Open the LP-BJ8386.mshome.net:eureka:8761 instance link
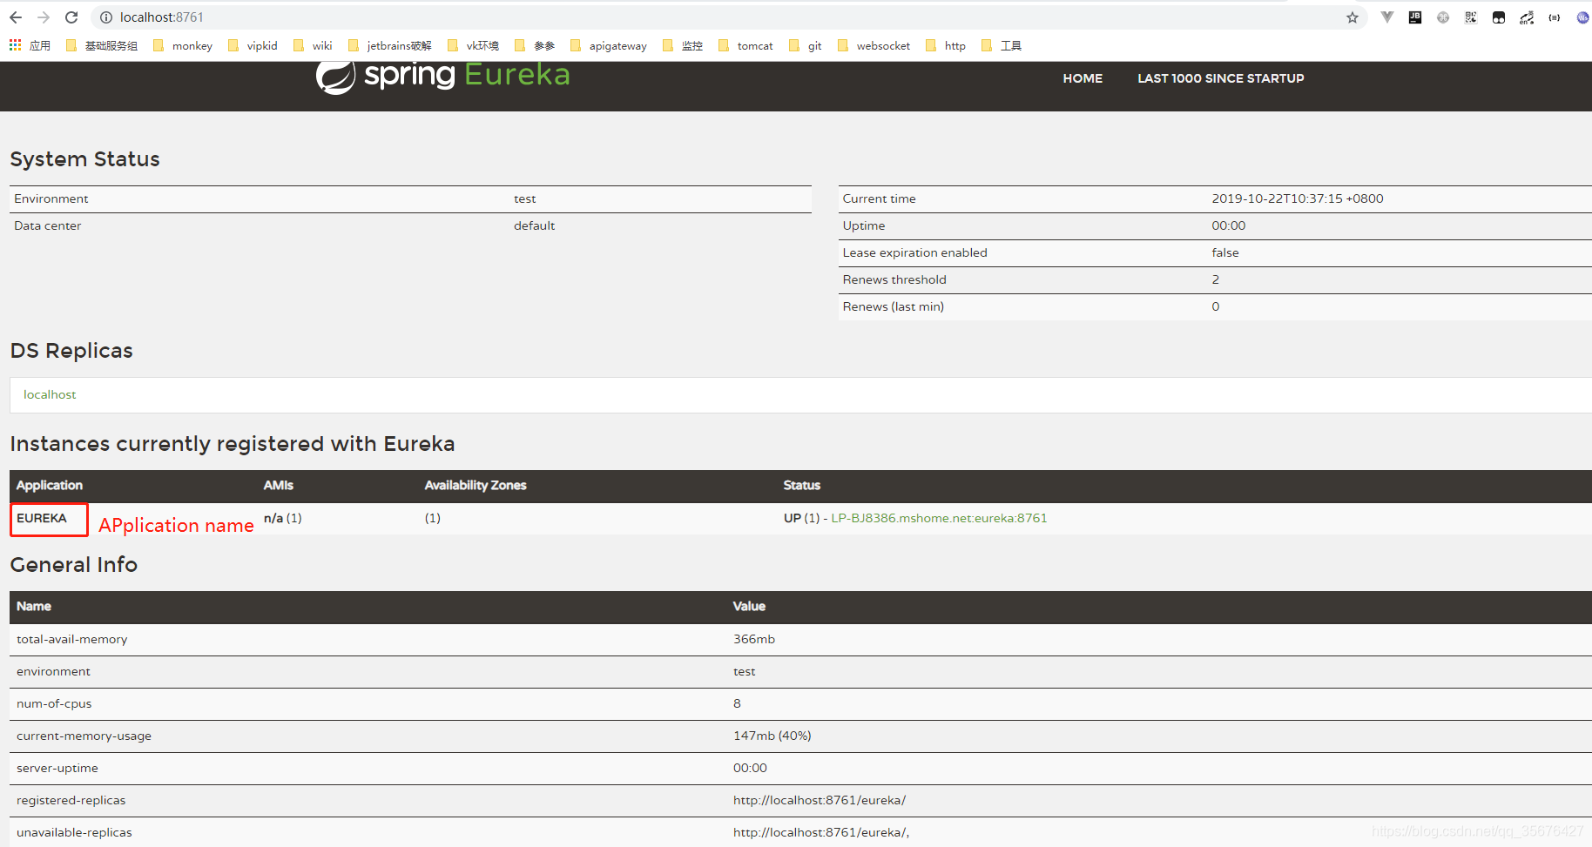The width and height of the screenshot is (1592, 847). pyautogui.click(x=939, y=518)
